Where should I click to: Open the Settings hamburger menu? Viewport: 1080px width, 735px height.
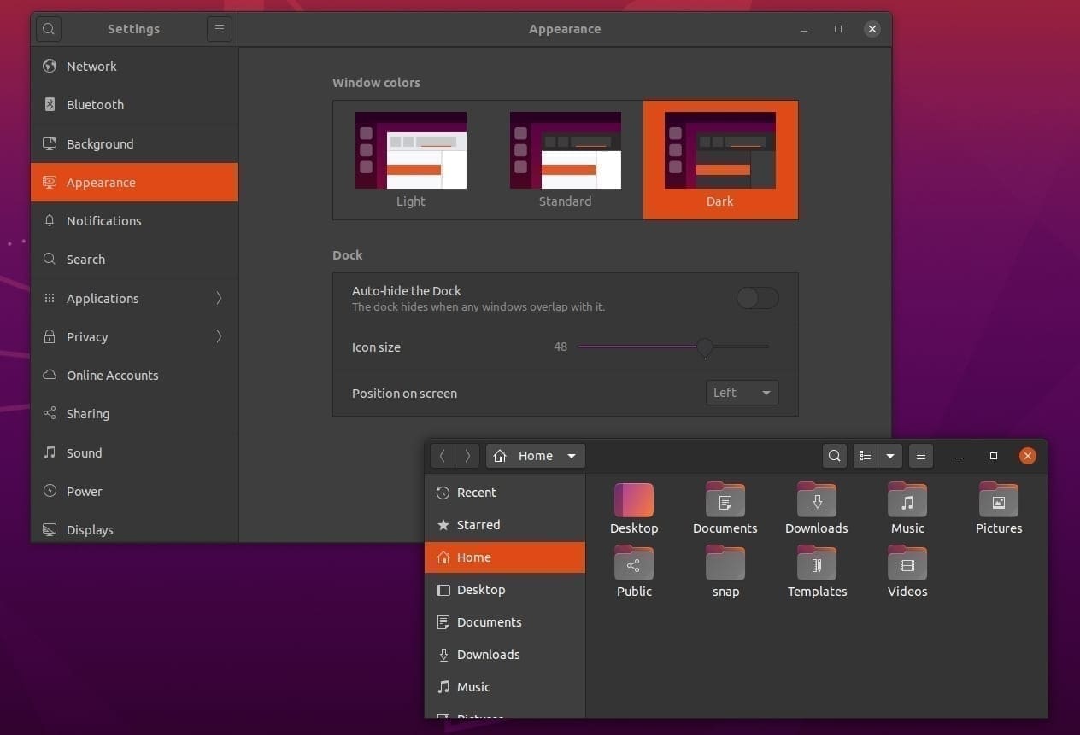coord(220,29)
